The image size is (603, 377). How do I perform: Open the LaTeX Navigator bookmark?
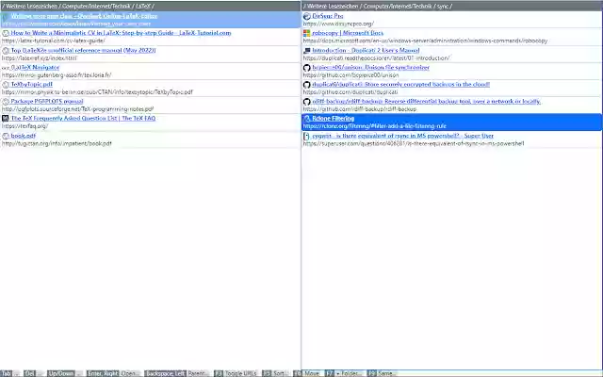[35, 67]
